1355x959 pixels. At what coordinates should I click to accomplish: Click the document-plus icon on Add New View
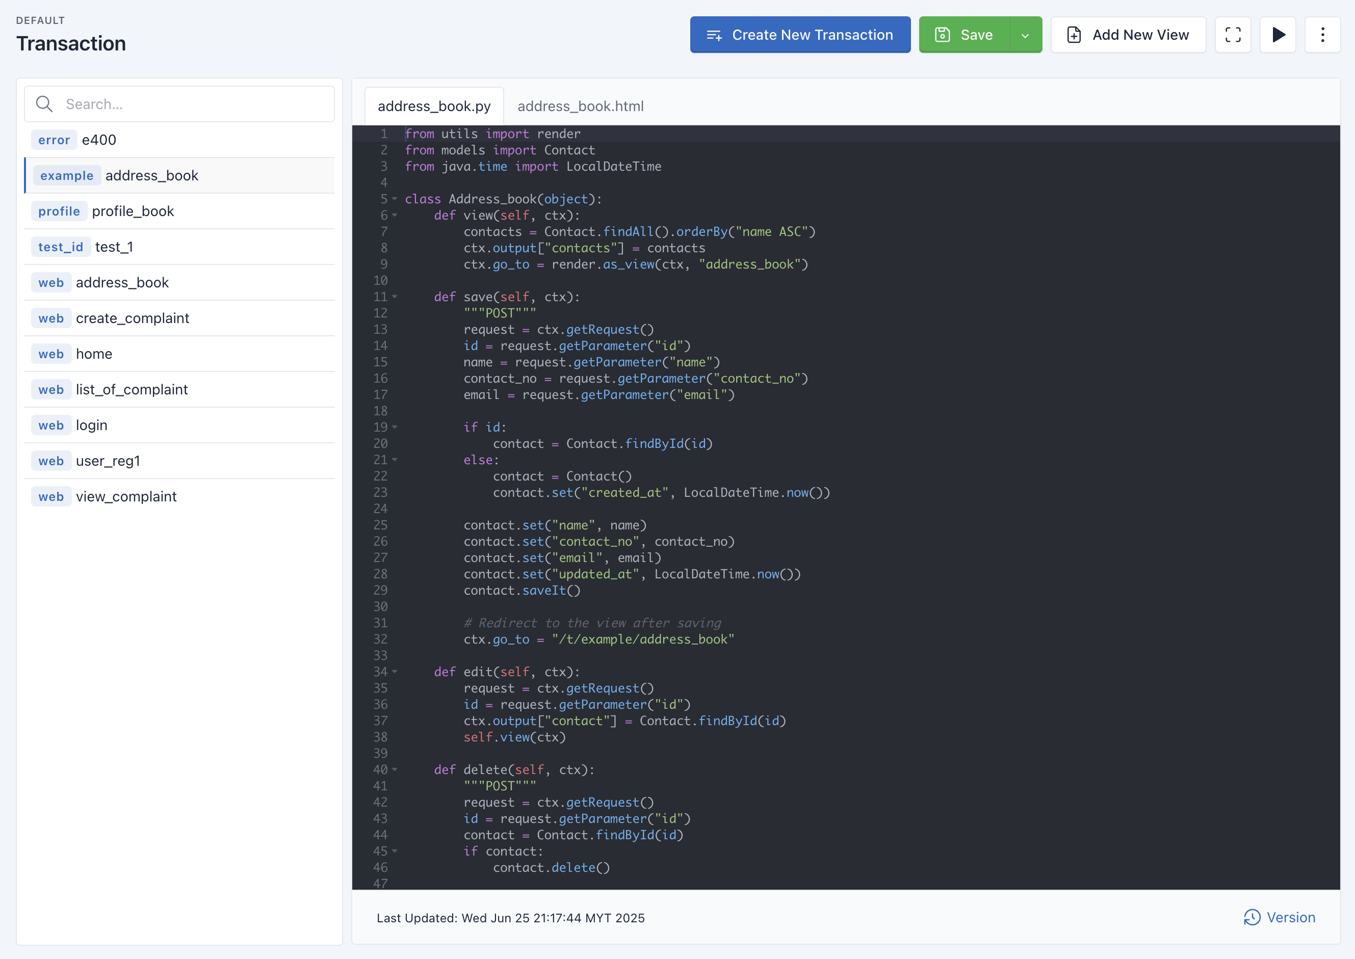1074,35
